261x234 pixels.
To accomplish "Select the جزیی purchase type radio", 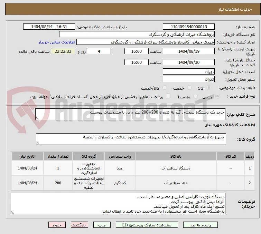I will tap(217, 96).
